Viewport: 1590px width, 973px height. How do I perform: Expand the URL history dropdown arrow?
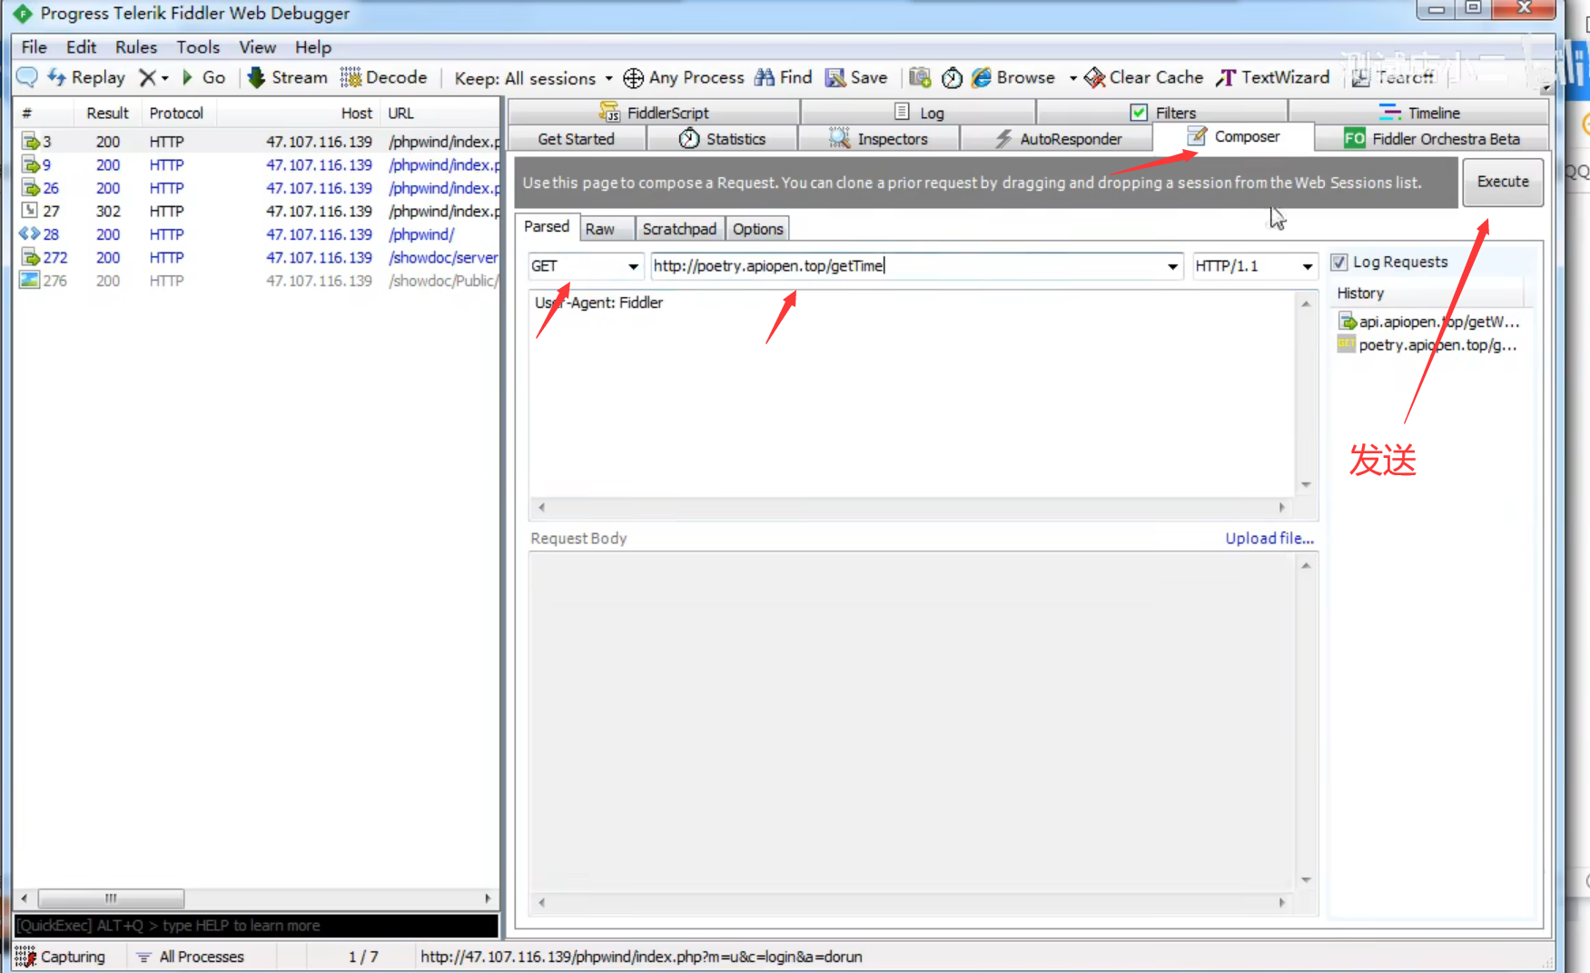(1172, 266)
